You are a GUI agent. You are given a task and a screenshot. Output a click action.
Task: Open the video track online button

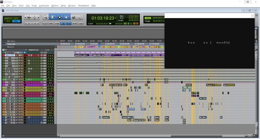[x=22, y=52]
